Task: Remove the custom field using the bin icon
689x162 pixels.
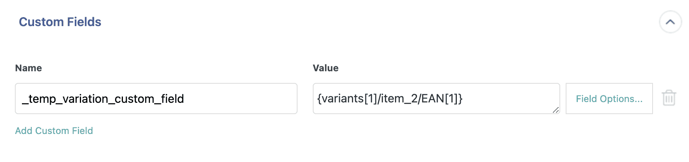Action: (669, 98)
